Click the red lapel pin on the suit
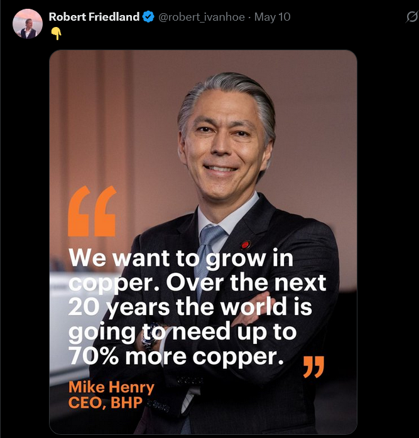Image resolution: width=419 pixels, height=438 pixels. (x=245, y=245)
